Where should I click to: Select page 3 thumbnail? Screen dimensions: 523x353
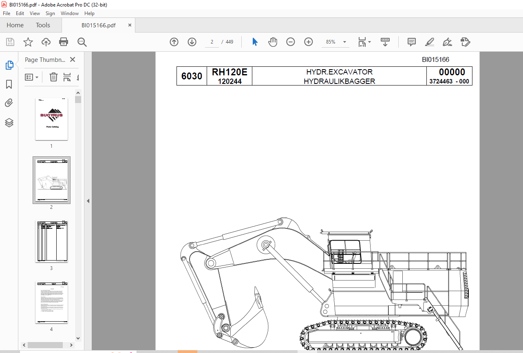click(51, 241)
